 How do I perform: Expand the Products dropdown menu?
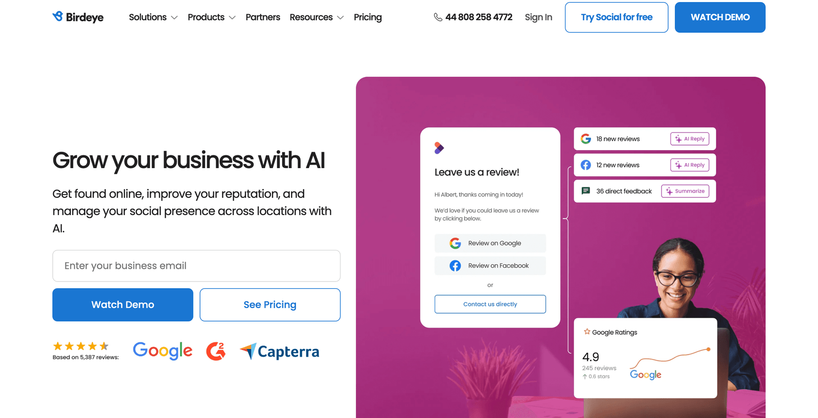pos(212,17)
